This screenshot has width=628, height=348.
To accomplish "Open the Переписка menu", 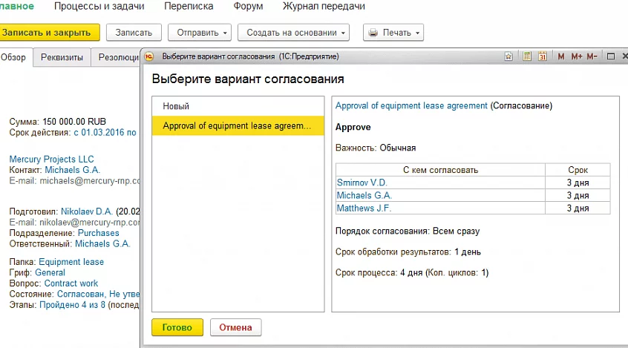I will pyautogui.click(x=189, y=6).
